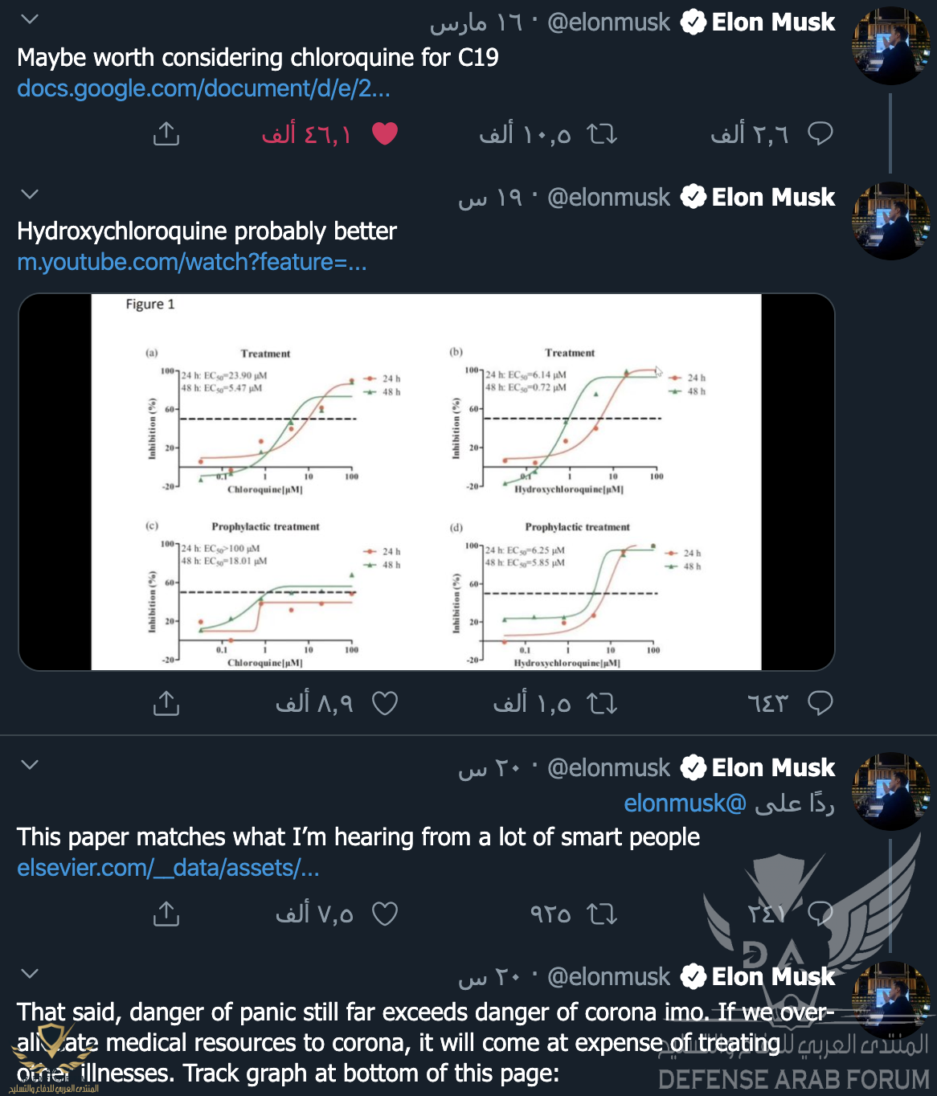This screenshot has height=1096, width=937.
Task: Expand options chevron on Hydroxychloroquine tweet
Action: (30, 194)
